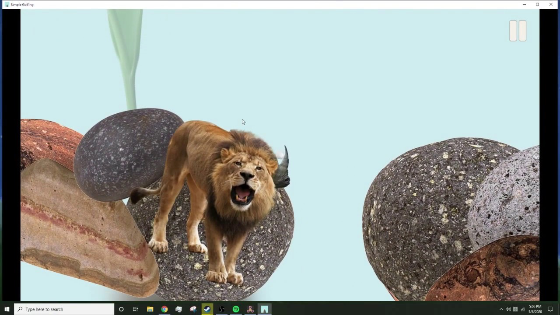Click the Simple Golfing title bar icon
The image size is (560, 315).
[x=7, y=4]
